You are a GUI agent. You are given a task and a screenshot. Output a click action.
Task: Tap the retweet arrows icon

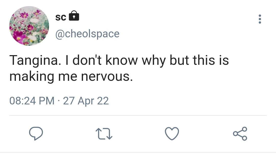coord(104,133)
